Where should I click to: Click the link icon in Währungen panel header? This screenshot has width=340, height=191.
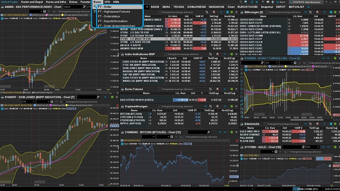(306, 12)
